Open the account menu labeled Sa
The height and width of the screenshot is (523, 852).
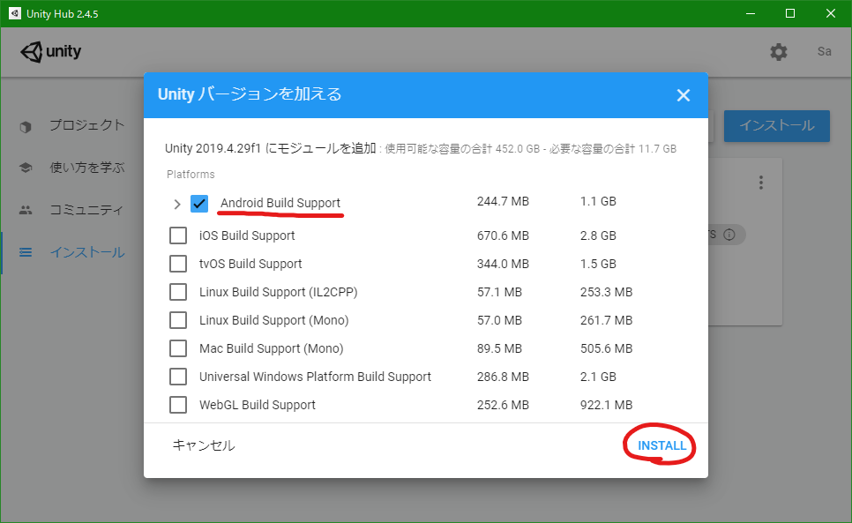825,51
